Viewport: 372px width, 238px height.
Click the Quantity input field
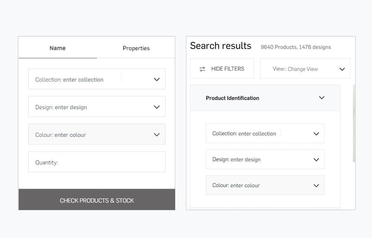coord(97,162)
